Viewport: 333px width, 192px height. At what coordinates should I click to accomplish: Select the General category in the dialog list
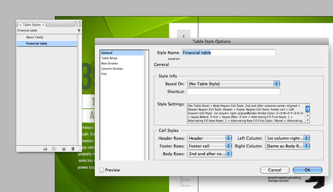coord(122,53)
